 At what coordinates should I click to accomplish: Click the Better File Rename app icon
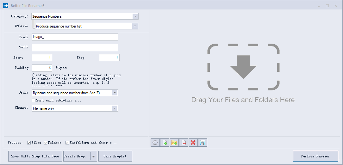(x=5, y=6)
